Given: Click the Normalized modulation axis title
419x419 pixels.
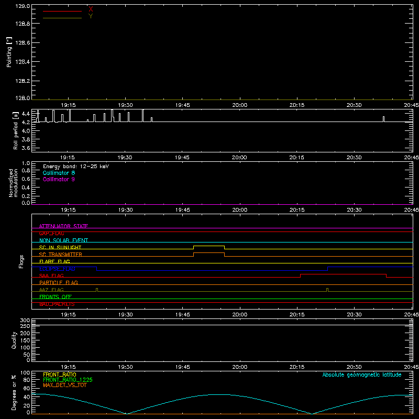Looking at the screenshot, I should pyautogui.click(x=13, y=183).
